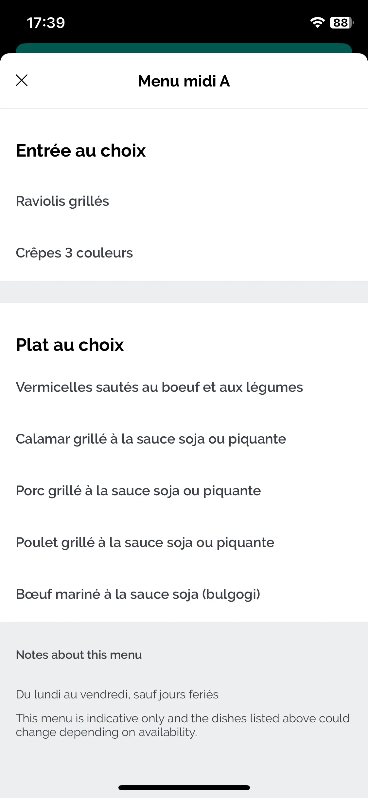Close the Menu midi A sheet
Viewport: 368px width, 798px height.
tap(22, 80)
